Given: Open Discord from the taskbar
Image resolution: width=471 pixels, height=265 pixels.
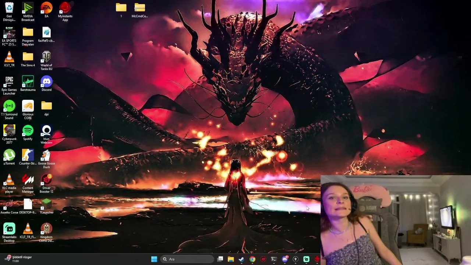Looking at the screenshot, I should (285, 259).
